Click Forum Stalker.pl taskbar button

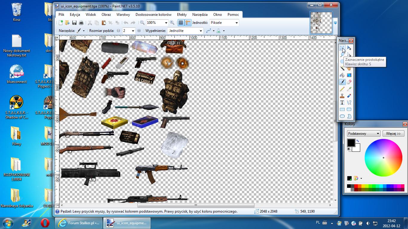pos(79,223)
